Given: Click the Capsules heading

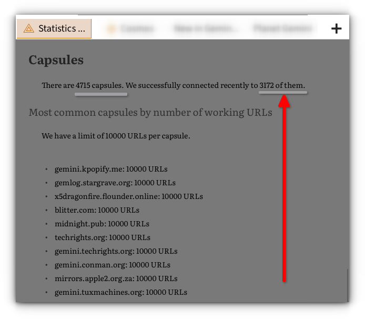Looking at the screenshot, I should point(56,60).
